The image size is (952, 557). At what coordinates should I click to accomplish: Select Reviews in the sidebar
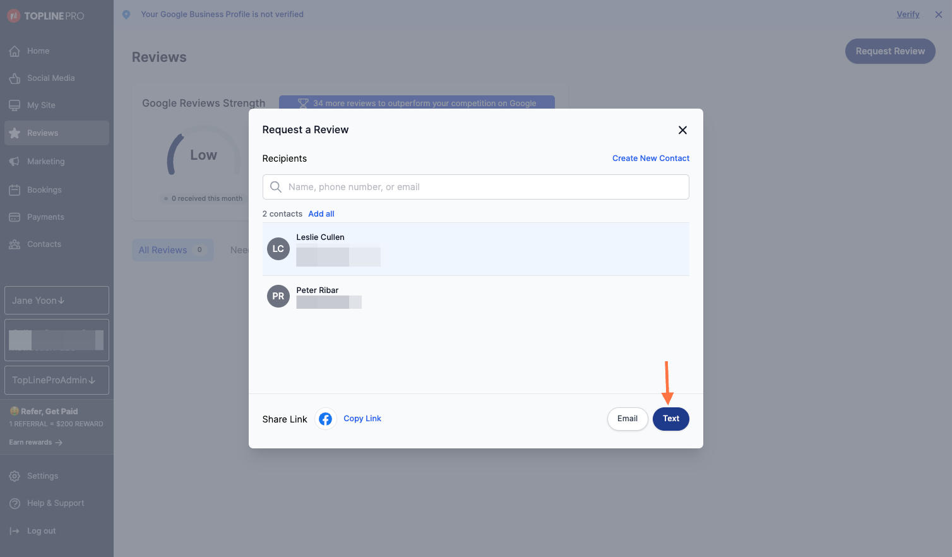tap(57, 133)
